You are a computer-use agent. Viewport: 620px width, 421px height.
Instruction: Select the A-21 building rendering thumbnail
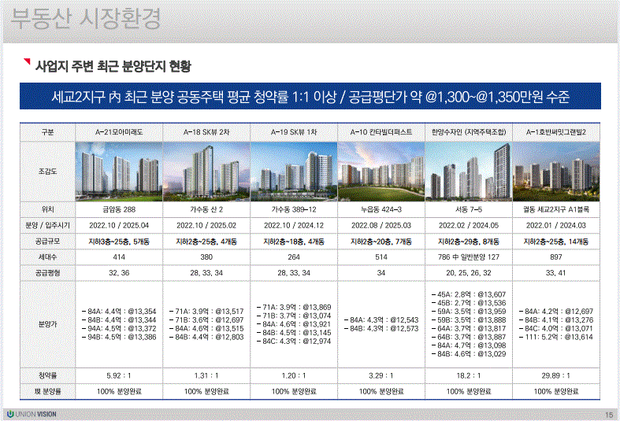coord(119,172)
